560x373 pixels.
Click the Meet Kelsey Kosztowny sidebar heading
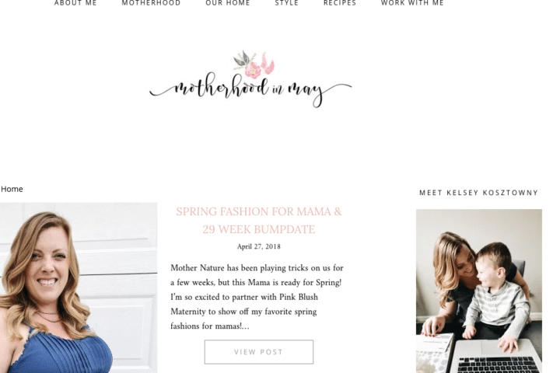tap(478, 193)
